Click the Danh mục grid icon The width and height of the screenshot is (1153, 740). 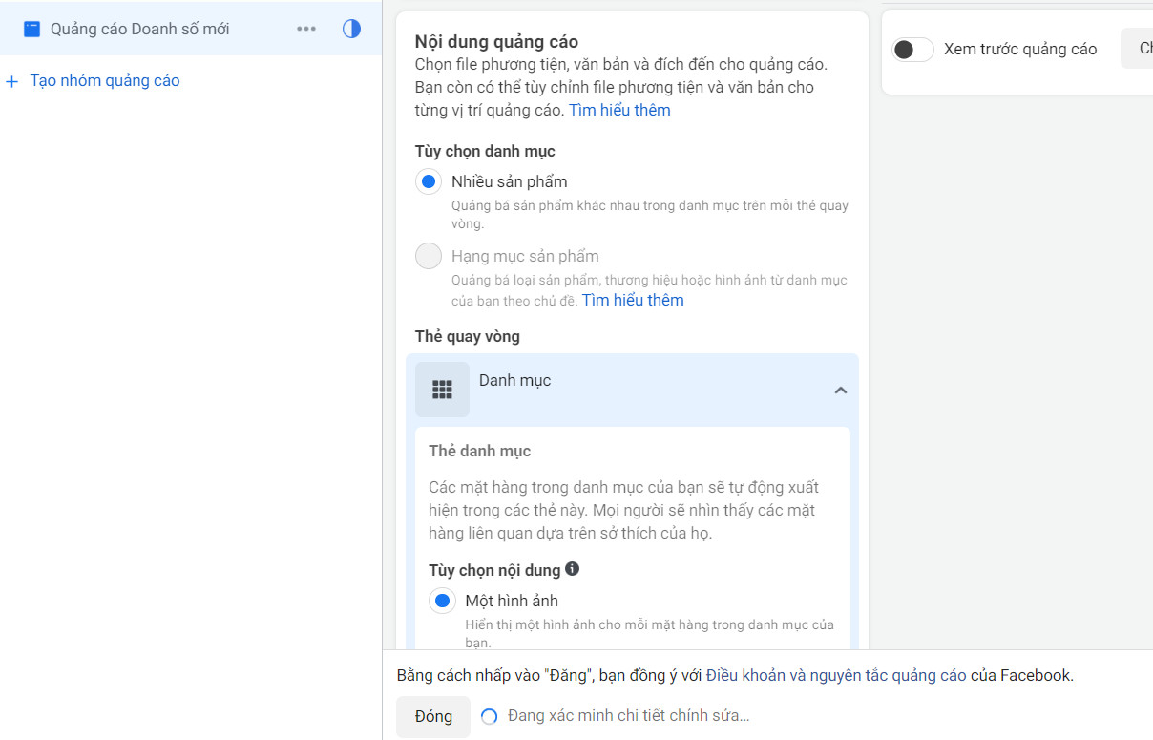442,390
